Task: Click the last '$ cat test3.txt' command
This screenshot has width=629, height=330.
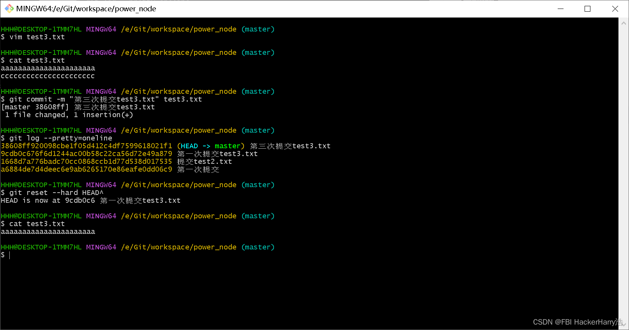Action: point(33,224)
